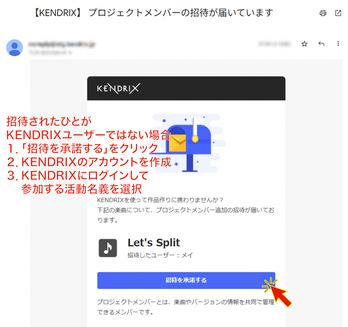348x327 pixels.
Task: Star this KENDRIX invitation email
Action: [x=304, y=44]
